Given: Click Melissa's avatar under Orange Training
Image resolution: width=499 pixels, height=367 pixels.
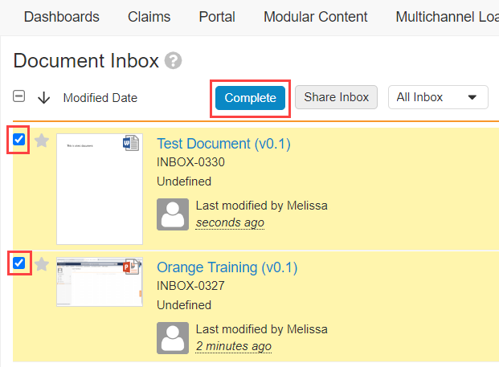Looking at the screenshot, I should pos(173,338).
